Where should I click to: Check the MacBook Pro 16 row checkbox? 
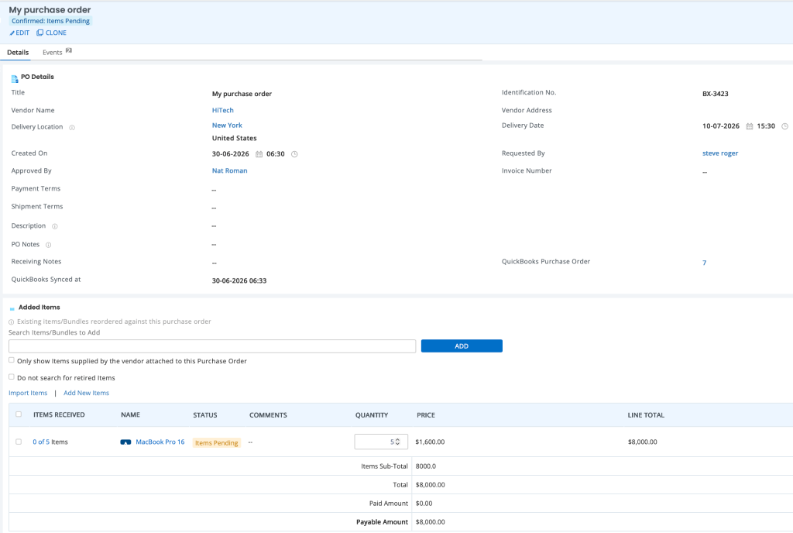pyautogui.click(x=19, y=442)
